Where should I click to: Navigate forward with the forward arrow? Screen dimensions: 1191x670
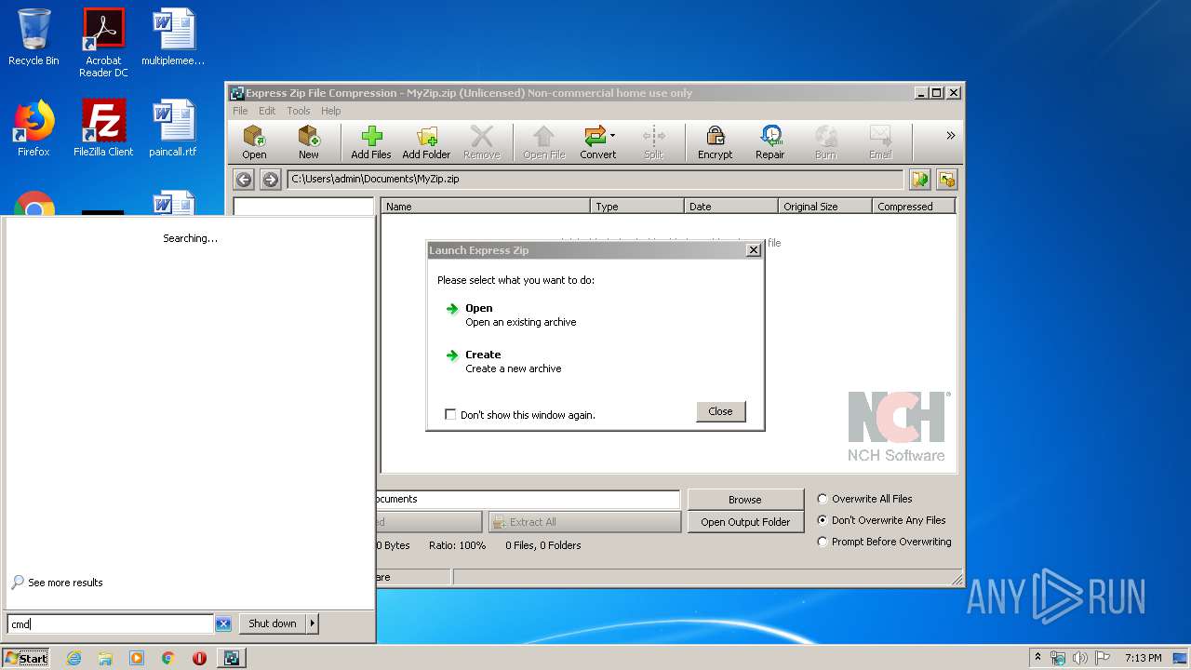click(271, 180)
